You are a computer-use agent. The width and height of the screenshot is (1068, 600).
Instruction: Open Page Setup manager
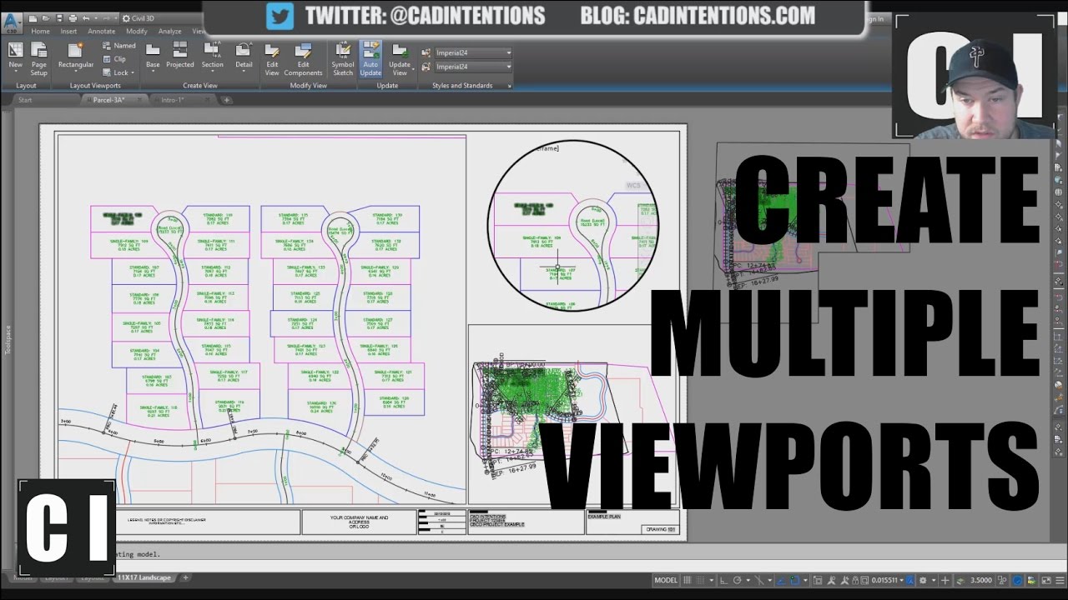point(38,58)
